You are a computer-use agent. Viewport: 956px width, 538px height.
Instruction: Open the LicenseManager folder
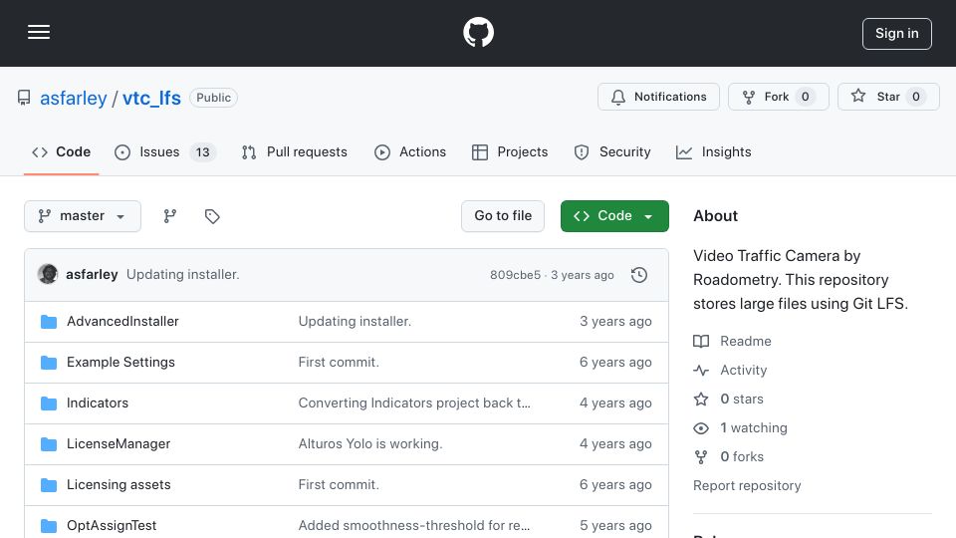(x=119, y=444)
